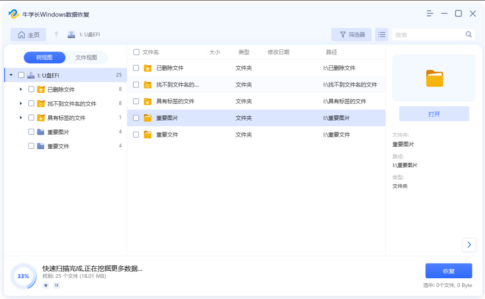Go up one level with arrow icon
485x299 pixels.
point(56,34)
